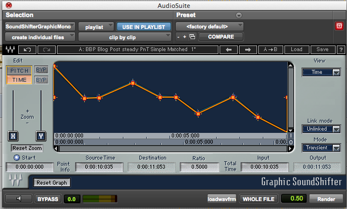347x209 pixels.
Task: Click the Selection header label
Action: (19, 15)
